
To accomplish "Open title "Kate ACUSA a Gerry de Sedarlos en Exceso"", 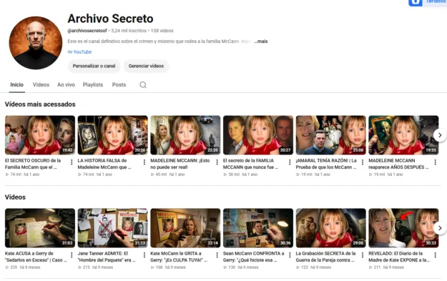I will (x=36, y=257).
